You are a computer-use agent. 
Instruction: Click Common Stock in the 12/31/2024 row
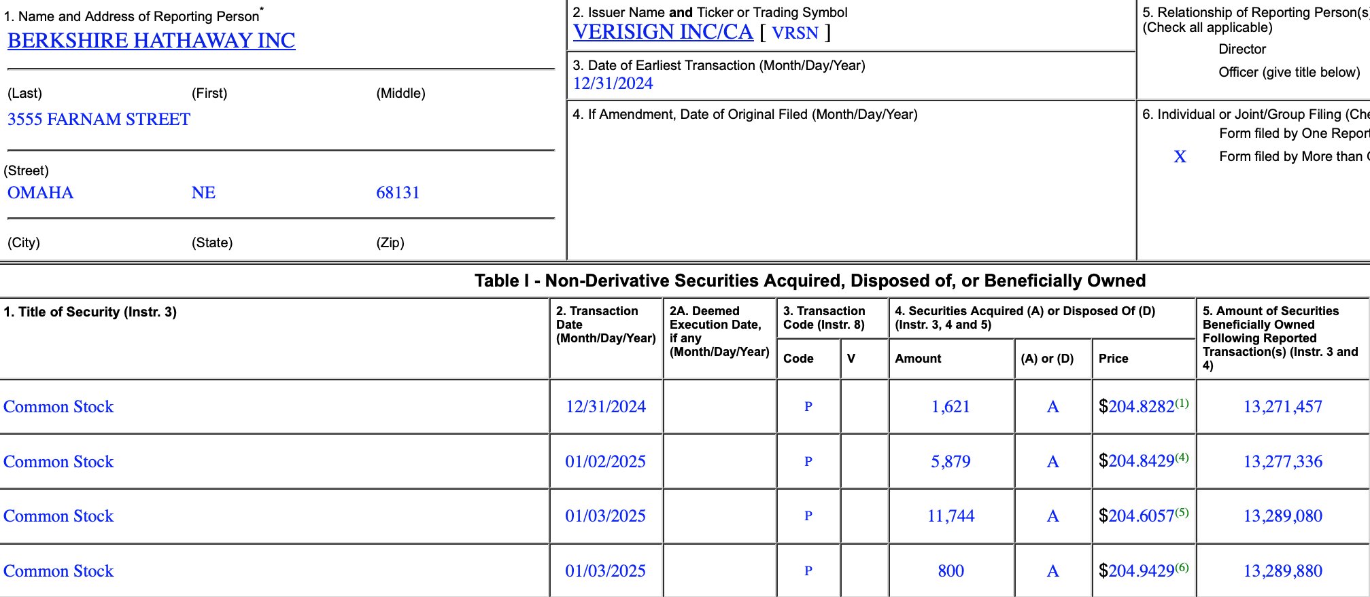click(58, 407)
